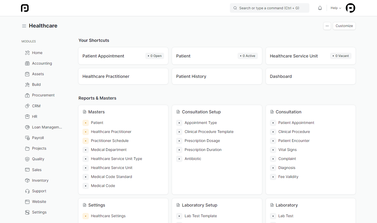Screen dimensions: 377x223
Task: Click the app logo at top left
Action: (25, 8)
